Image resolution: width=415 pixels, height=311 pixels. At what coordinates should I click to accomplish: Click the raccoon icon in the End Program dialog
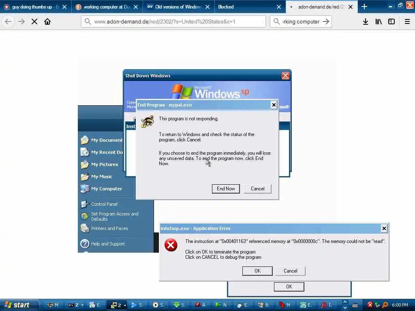tap(148, 121)
